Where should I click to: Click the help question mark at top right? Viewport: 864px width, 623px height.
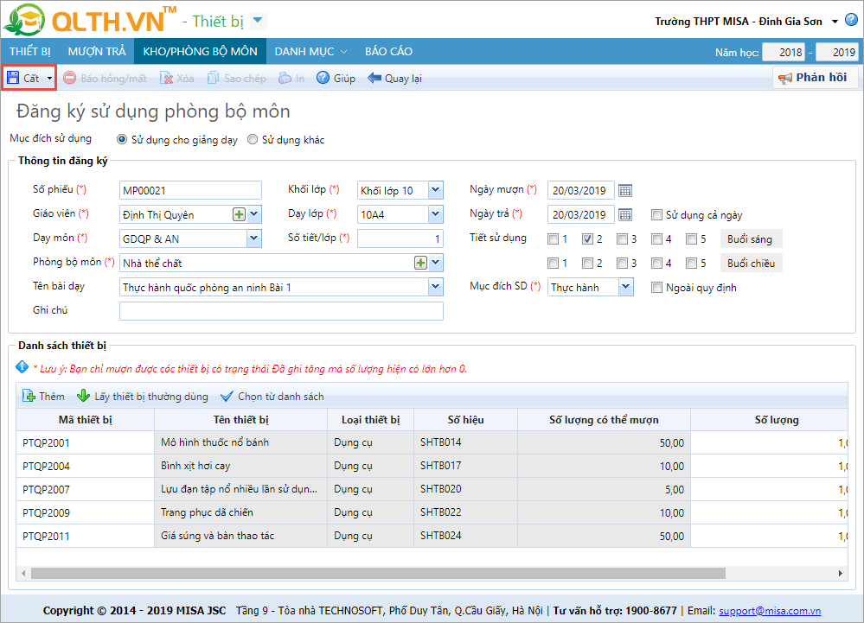point(851,20)
